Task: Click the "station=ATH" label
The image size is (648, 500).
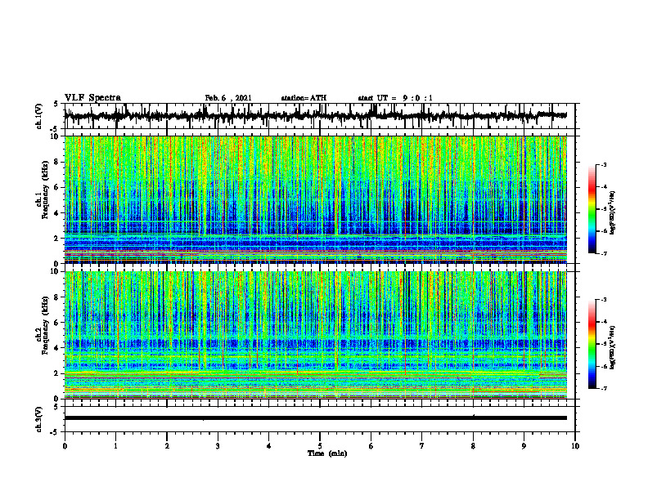Action: 304,98
